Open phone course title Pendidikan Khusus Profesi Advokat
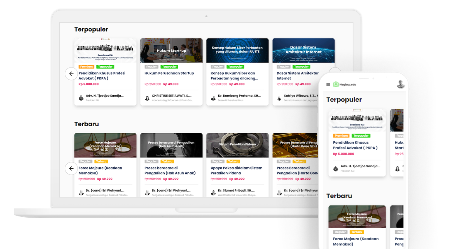Image resolution: width=459 pixels, height=249 pixels. (x=355, y=145)
